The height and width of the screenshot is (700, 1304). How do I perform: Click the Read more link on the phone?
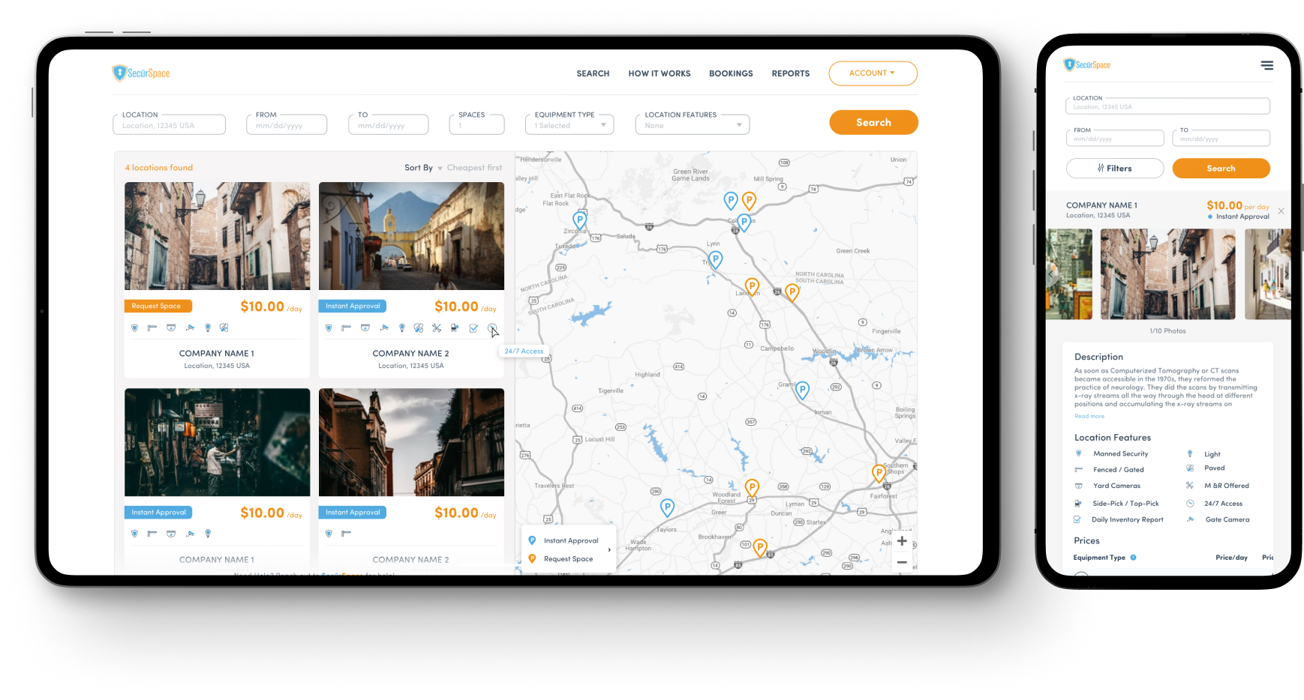[x=1089, y=416]
